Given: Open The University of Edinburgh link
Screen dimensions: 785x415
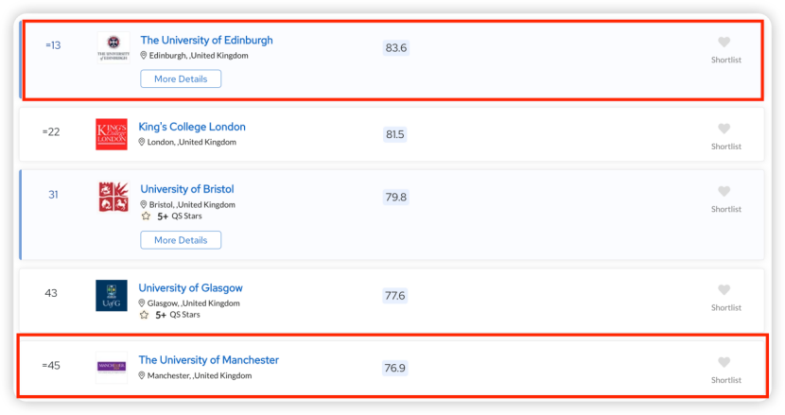Looking at the screenshot, I should pyautogui.click(x=206, y=41).
